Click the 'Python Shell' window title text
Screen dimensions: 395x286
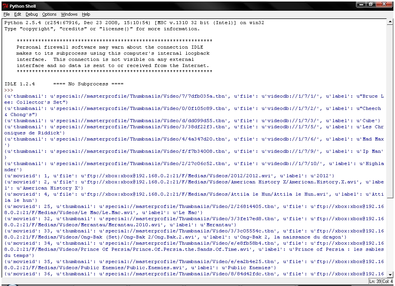[22, 6]
